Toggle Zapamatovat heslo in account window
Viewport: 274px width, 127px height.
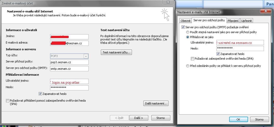[40, 94]
